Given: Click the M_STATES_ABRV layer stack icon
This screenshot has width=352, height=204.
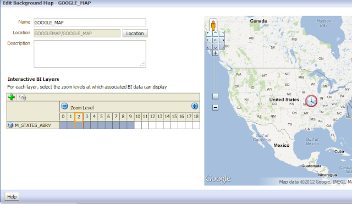Looking at the screenshot, I should click(x=10, y=125).
